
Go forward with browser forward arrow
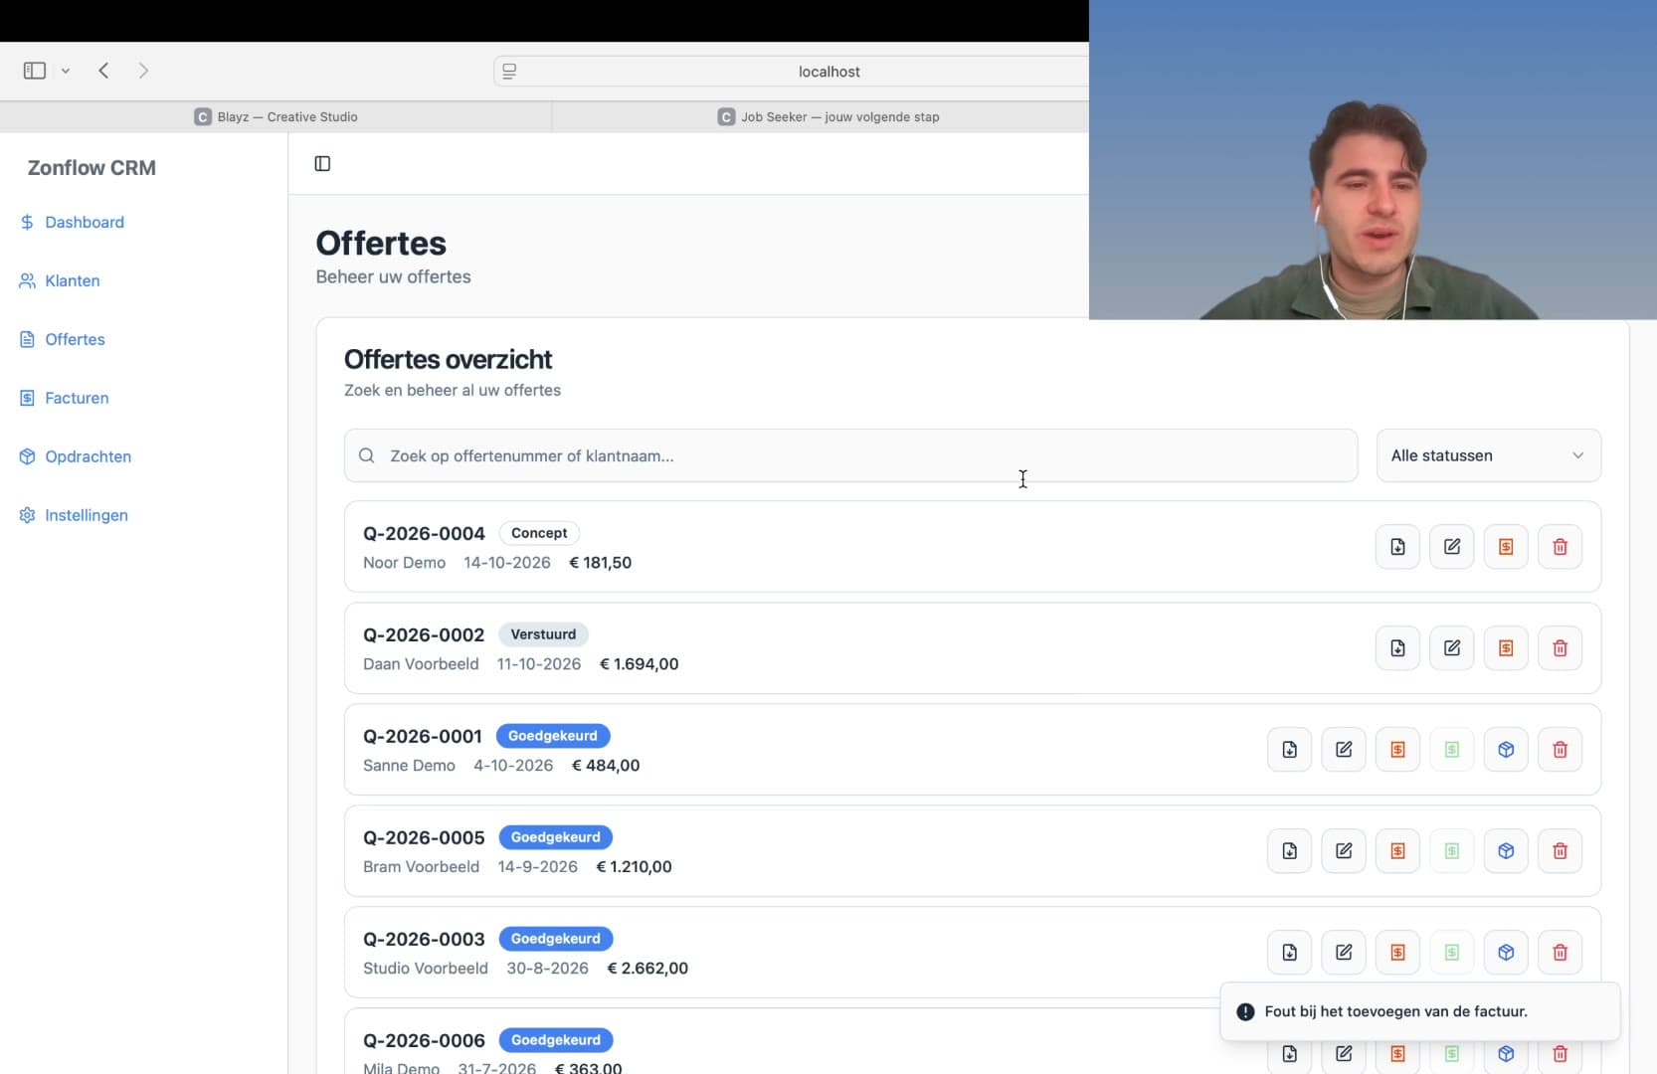tap(143, 71)
